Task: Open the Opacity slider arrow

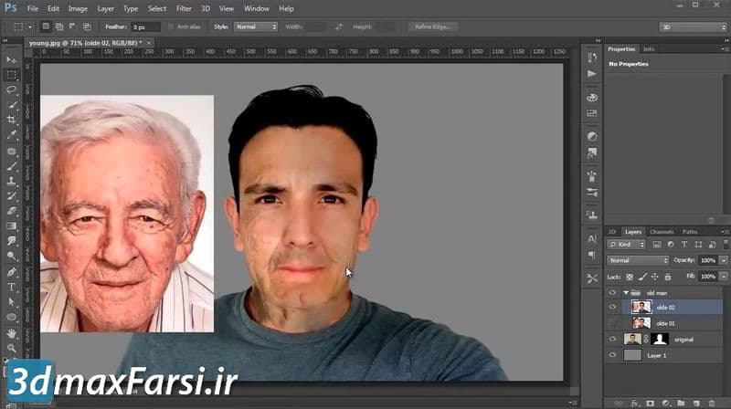Action: coord(724,260)
